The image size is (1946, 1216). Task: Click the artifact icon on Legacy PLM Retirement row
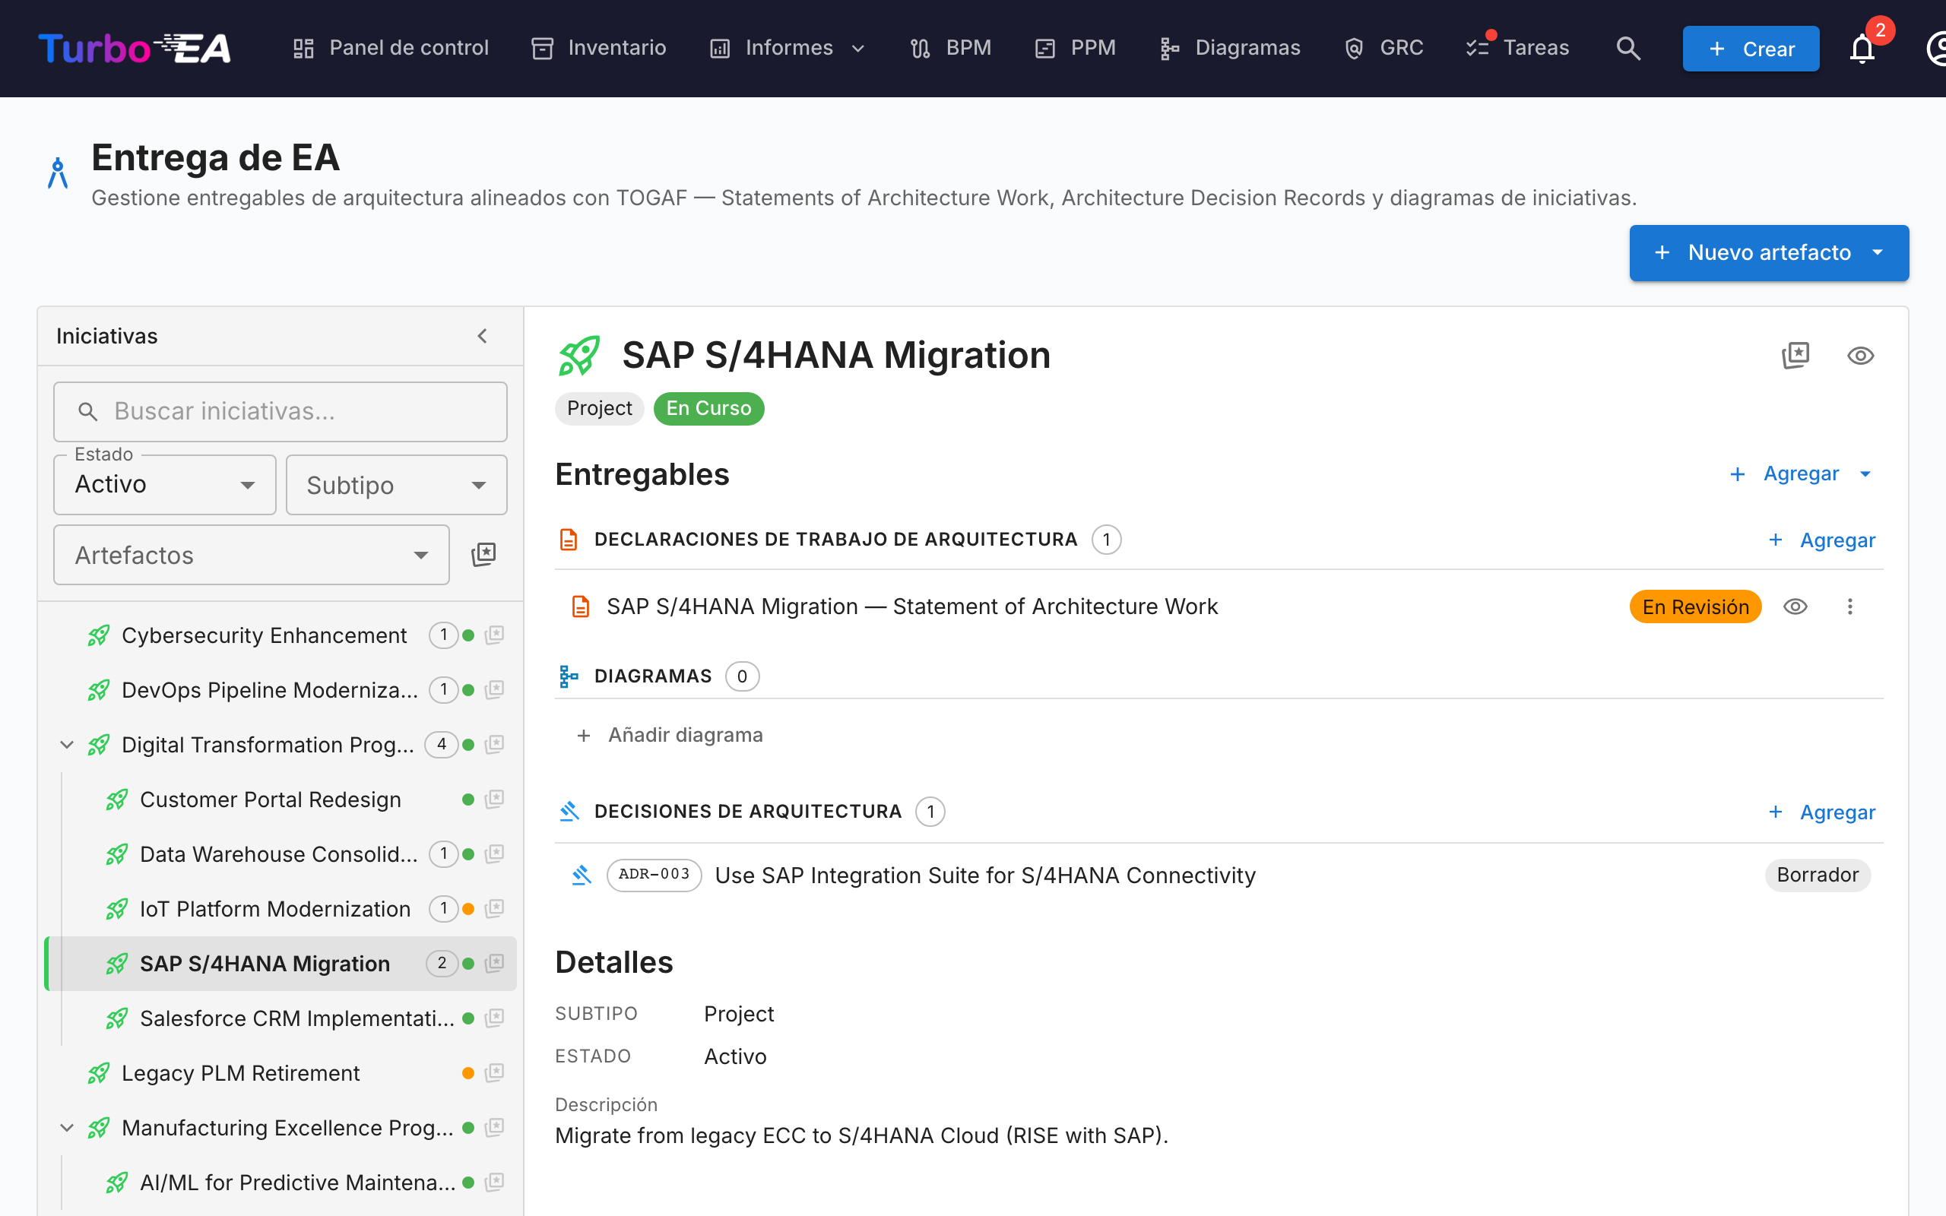(x=495, y=1072)
